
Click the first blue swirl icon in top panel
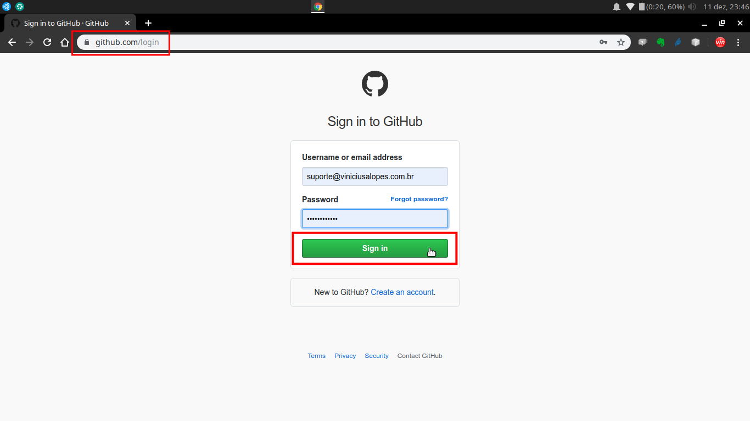7,7
